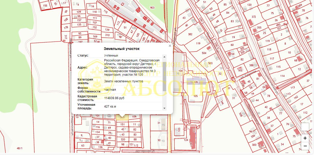Image resolution: width=314 pixels, height=159 pixels.
Task: Select map parcel 372
Action: pos(254,17)
